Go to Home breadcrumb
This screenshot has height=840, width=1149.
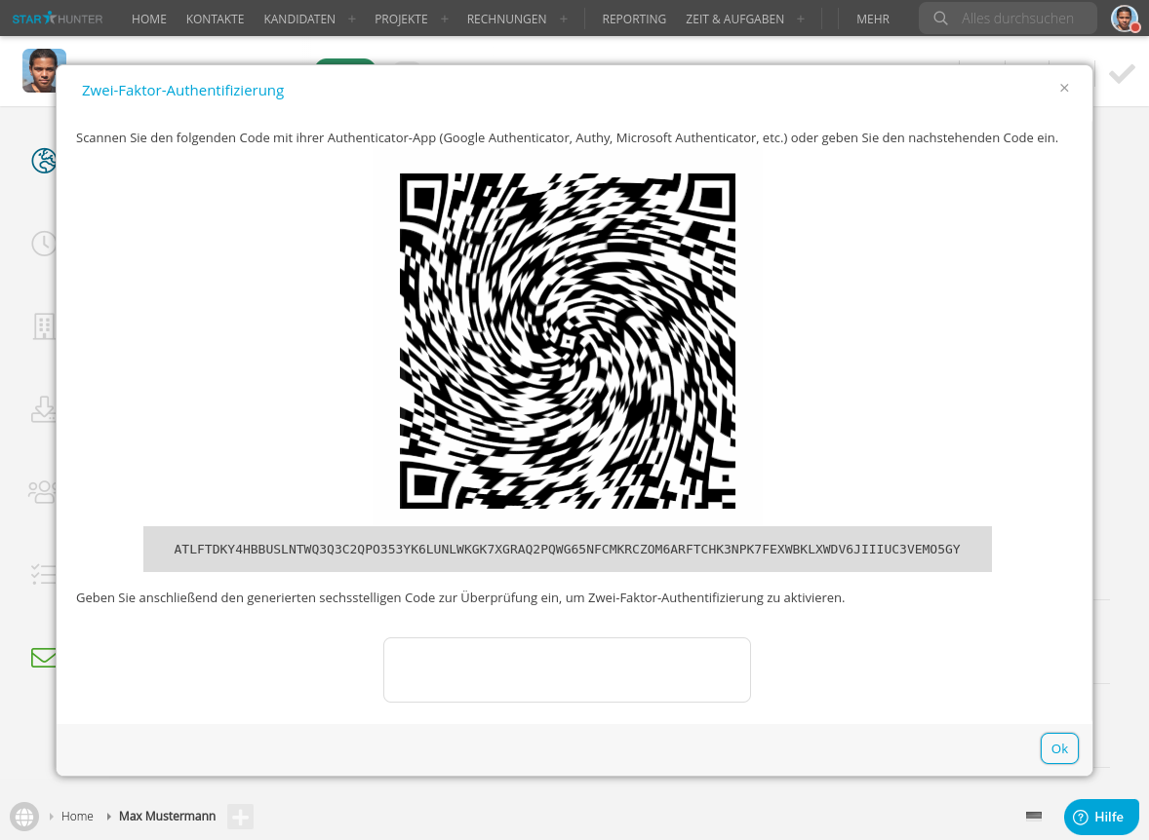77,816
